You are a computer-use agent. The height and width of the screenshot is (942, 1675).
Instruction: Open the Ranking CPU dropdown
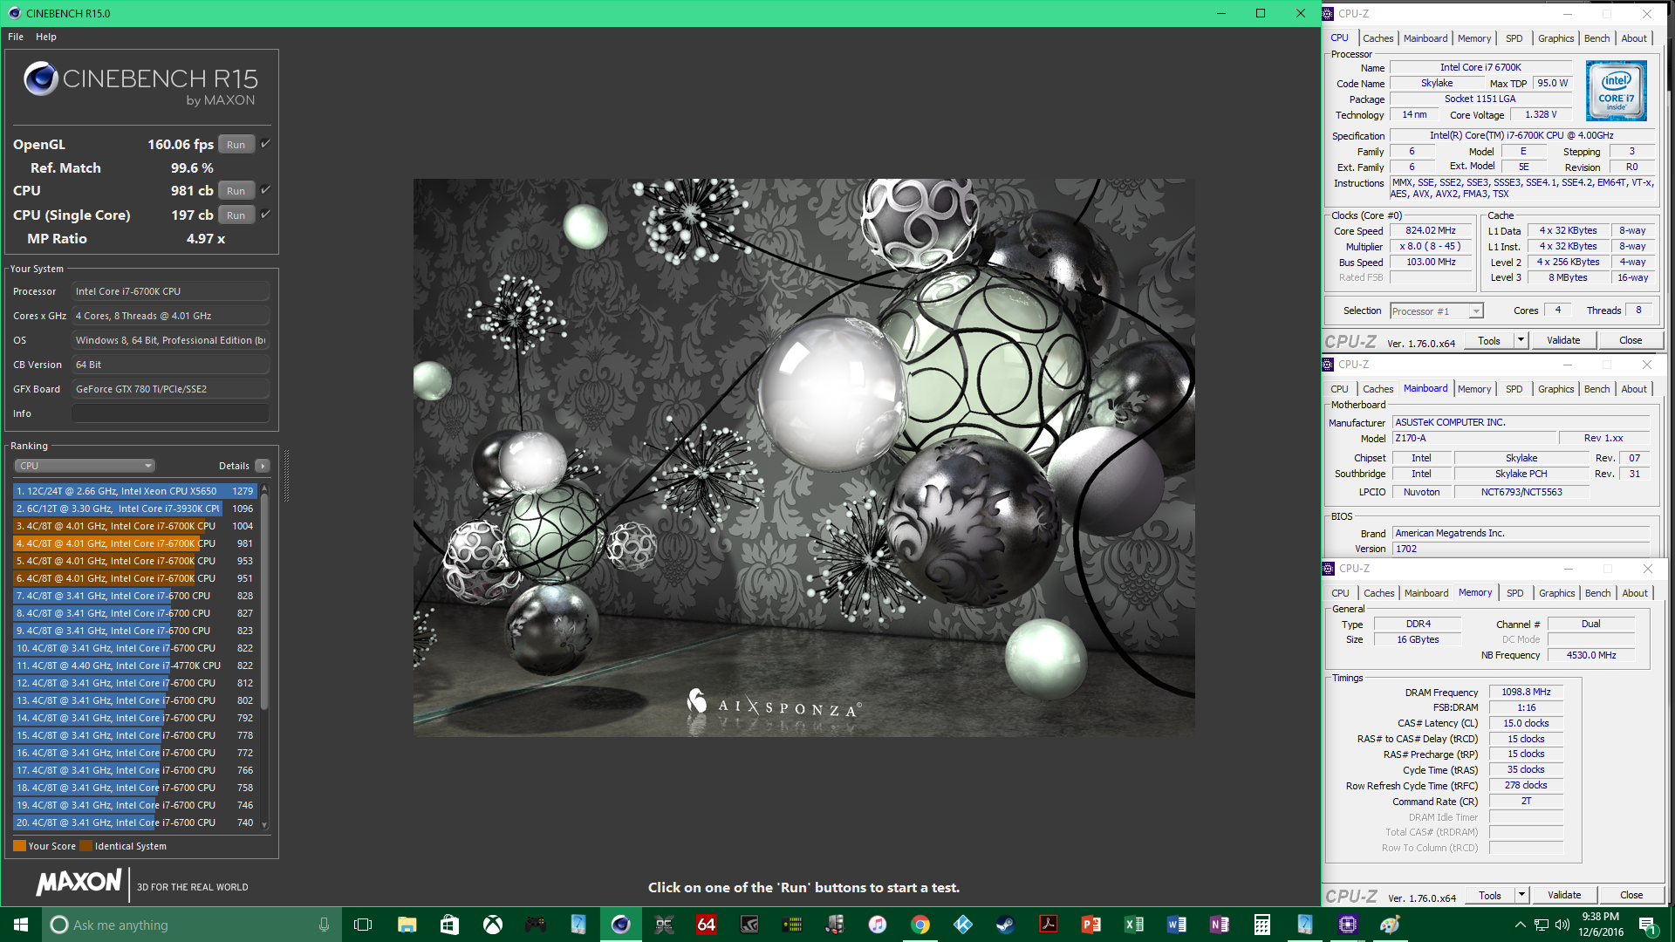[85, 466]
